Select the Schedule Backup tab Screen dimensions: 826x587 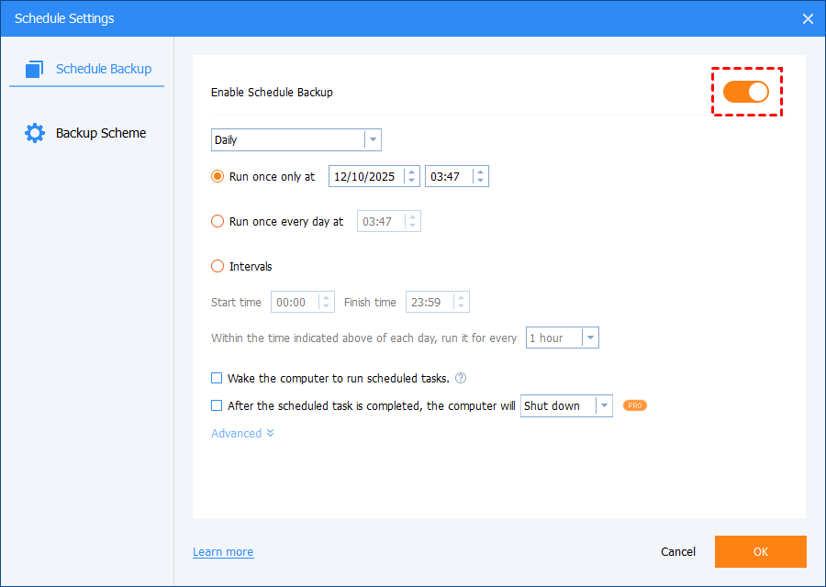tap(103, 69)
